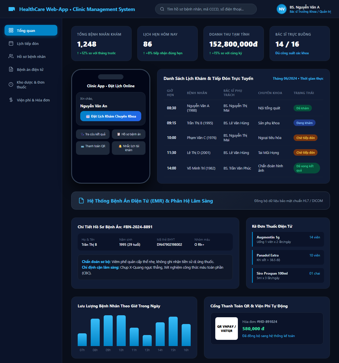Click the Bệnh án điện tử document icon

(x=11, y=69)
